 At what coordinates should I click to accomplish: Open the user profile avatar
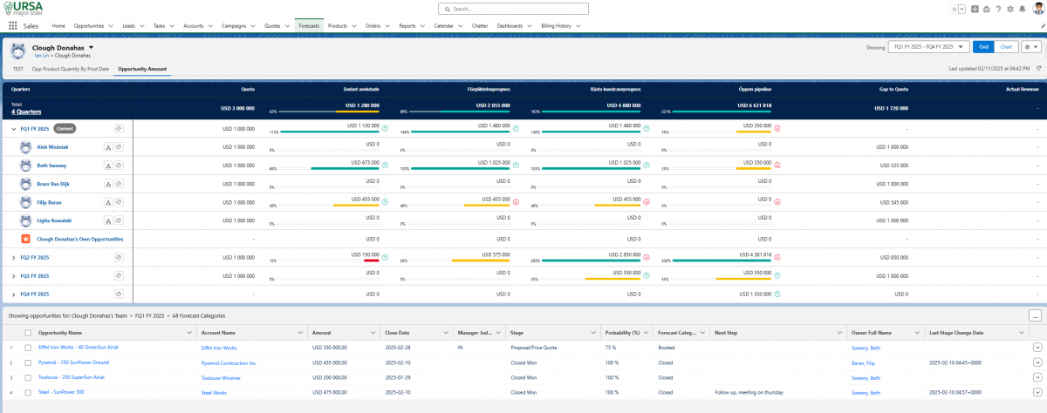(x=1037, y=9)
